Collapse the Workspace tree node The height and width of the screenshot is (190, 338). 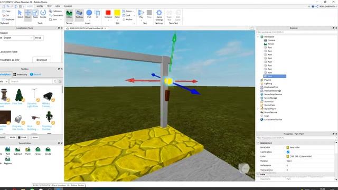258,37
